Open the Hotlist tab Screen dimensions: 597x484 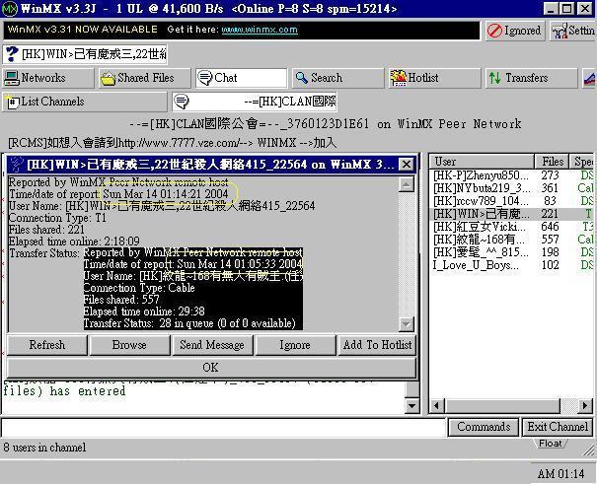coord(434,78)
